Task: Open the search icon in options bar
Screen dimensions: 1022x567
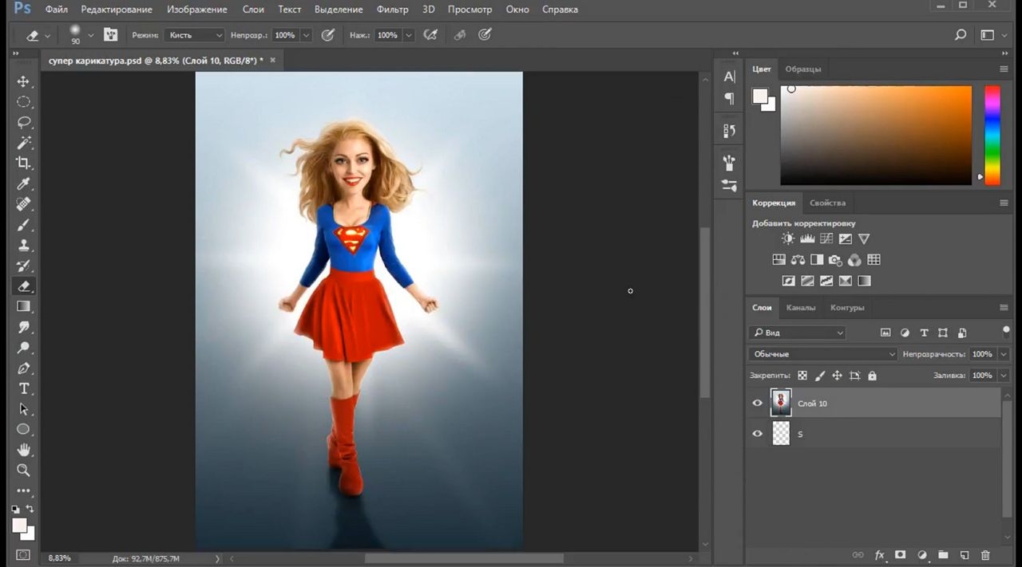Action: coord(961,35)
